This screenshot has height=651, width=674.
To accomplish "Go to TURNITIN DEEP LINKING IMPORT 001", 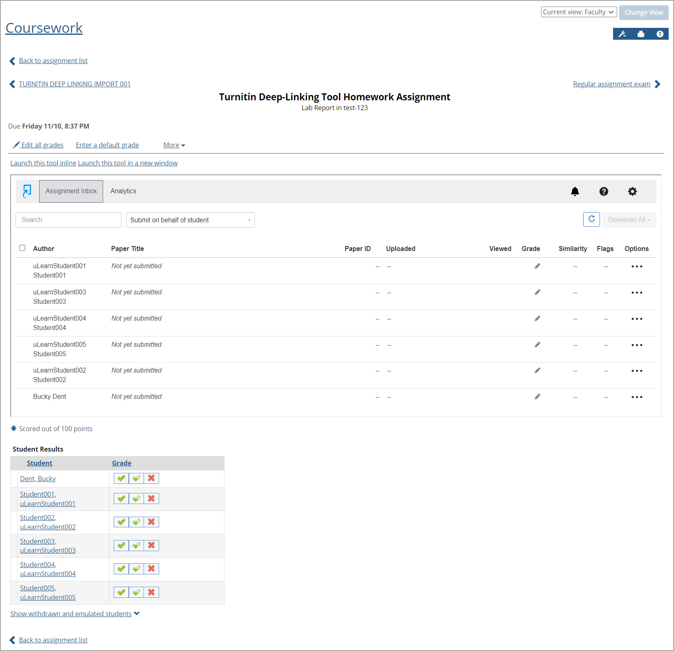I will [75, 84].
